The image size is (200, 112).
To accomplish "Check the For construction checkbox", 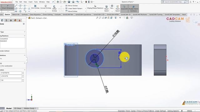I will coord(1,66).
